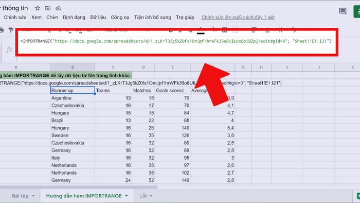Toggle bold formatting in toolbar

pos(171,30)
